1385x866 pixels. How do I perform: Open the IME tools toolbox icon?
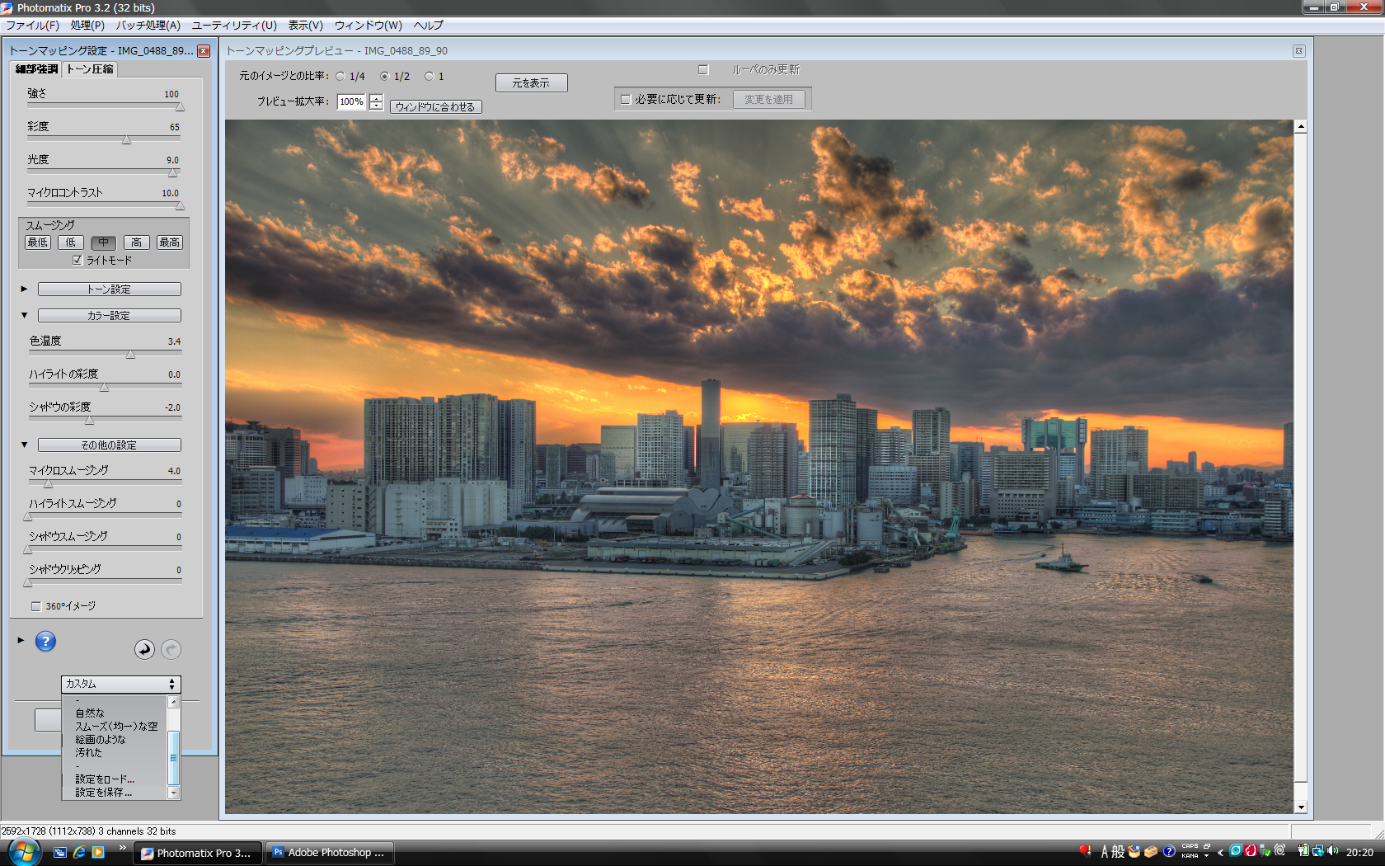pyautogui.click(x=1151, y=852)
